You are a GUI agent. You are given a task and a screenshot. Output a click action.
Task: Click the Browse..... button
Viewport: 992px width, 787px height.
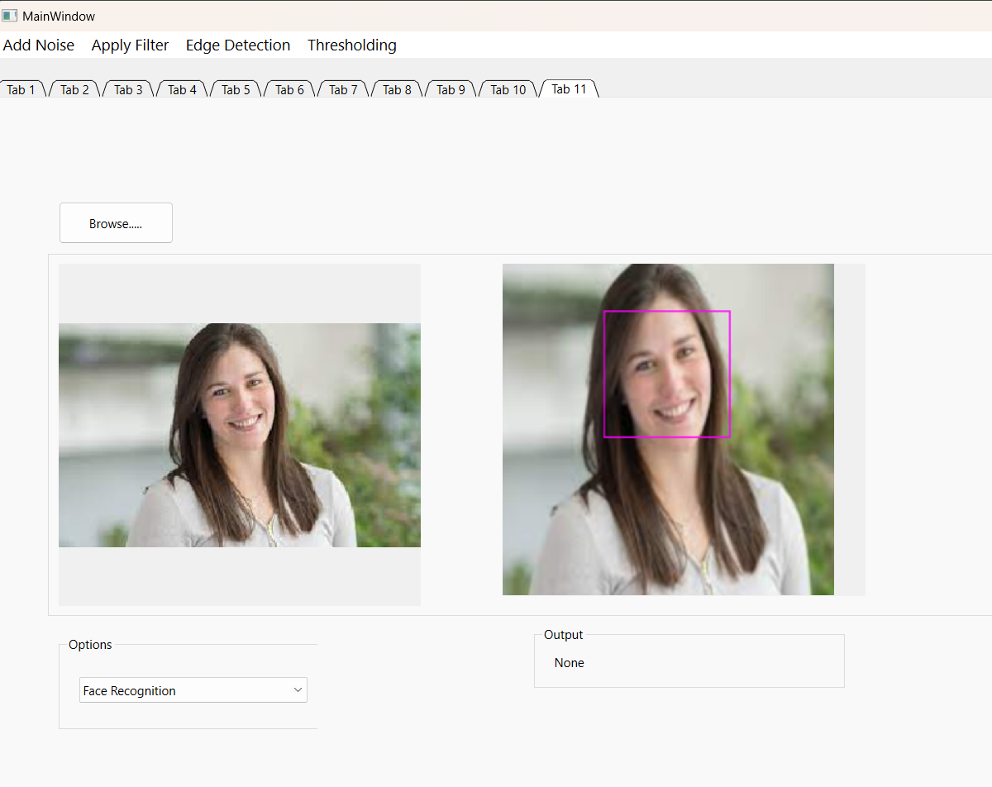point(116,222)
